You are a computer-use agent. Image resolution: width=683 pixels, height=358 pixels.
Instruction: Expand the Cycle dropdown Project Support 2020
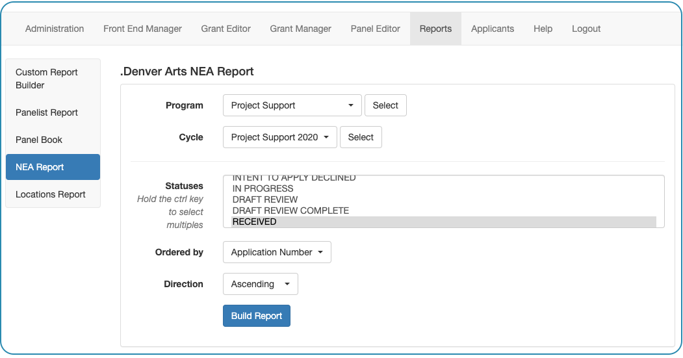(x=280, y=137)
